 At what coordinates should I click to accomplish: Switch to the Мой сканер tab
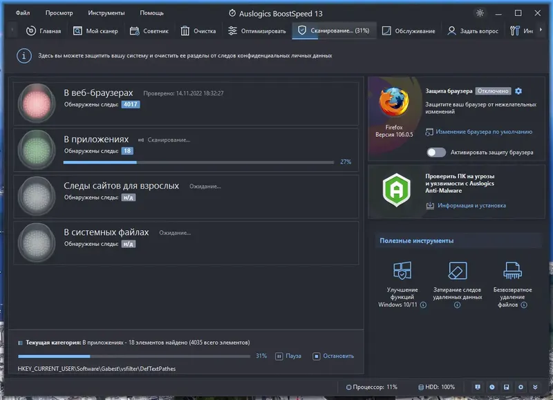(x=95, y=31)
